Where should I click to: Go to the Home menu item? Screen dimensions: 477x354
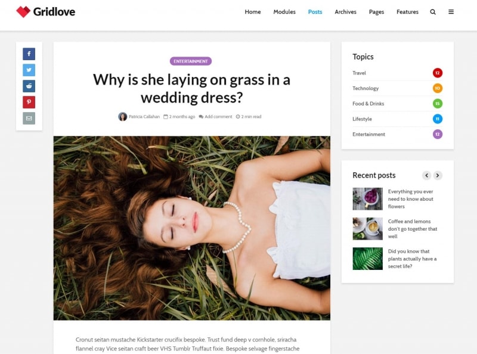point(253,12)
